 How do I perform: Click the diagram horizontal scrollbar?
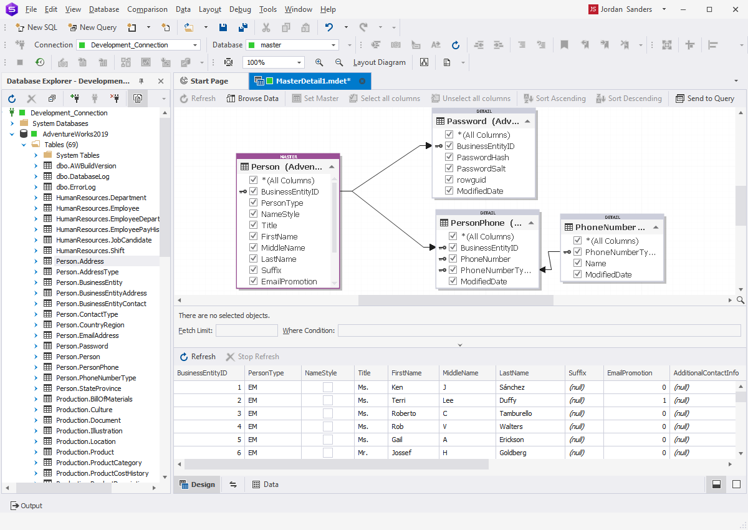[x=455, y=300]
